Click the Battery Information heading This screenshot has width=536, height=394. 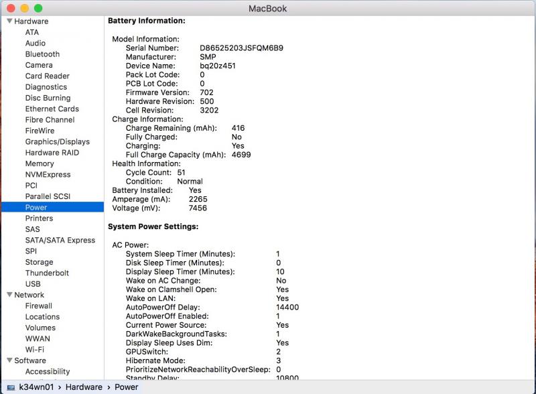pos(147,21)
